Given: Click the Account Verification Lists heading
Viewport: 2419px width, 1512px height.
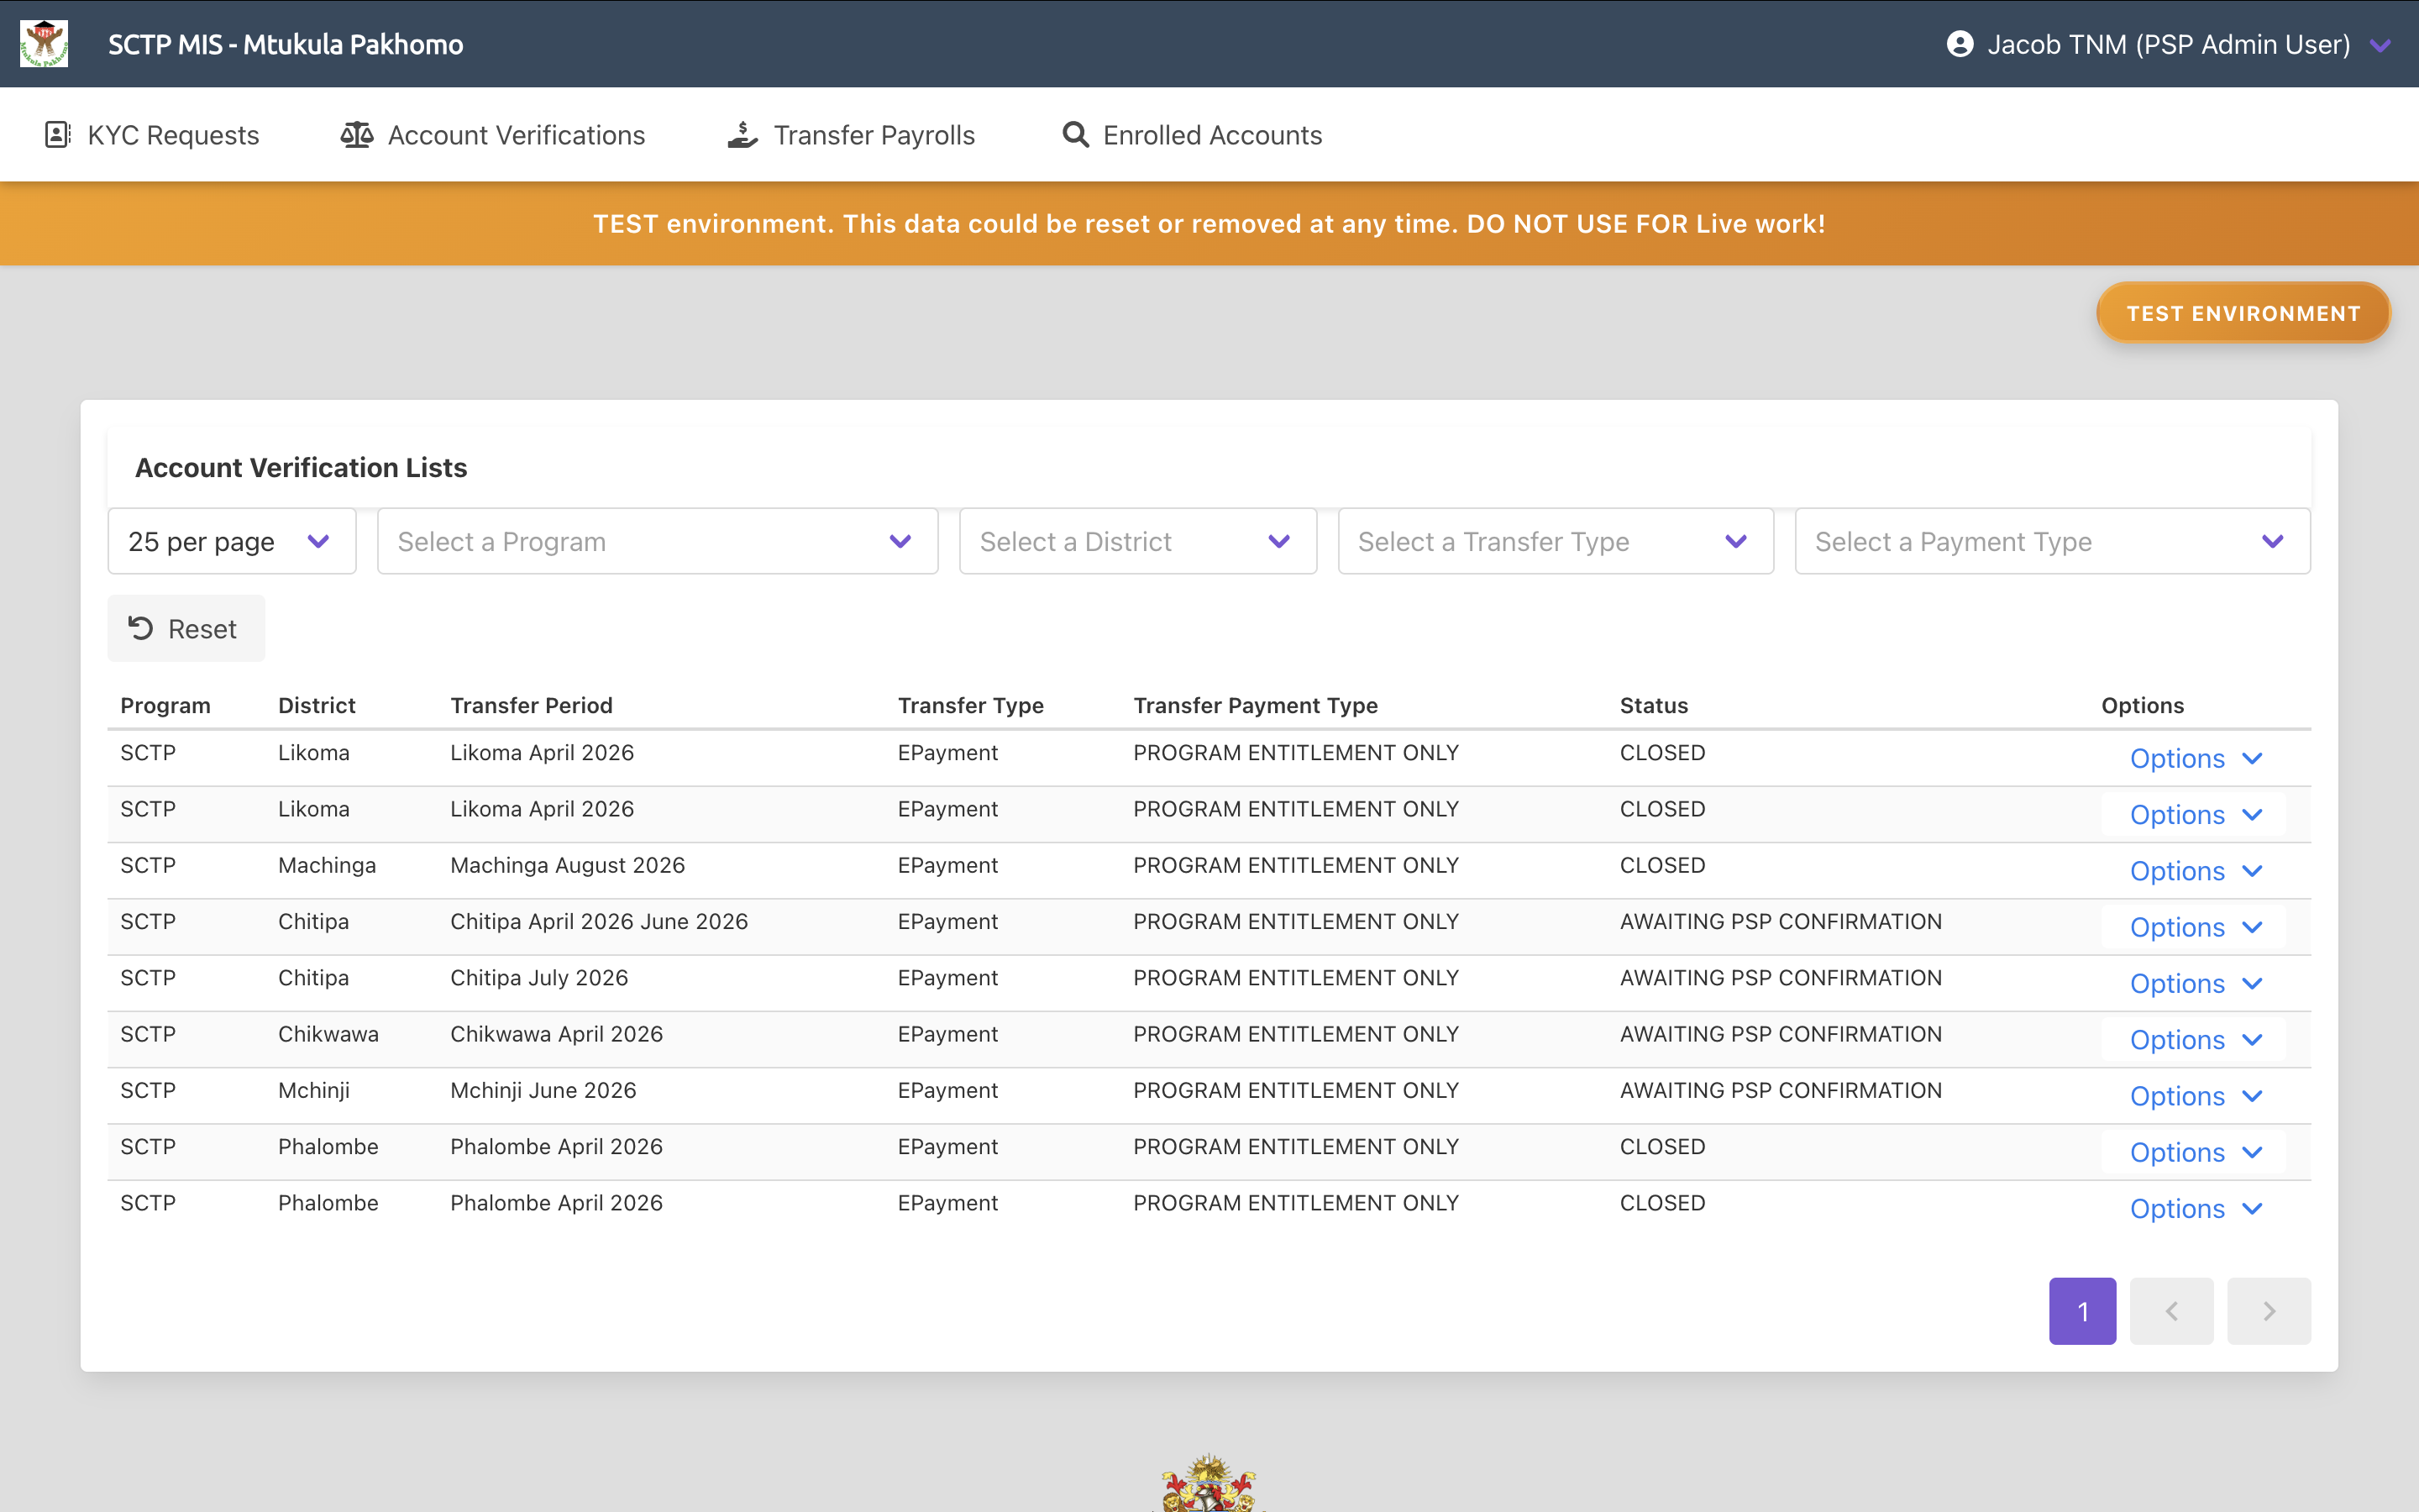Looking at the screenshot, I should tap(301, 467).
